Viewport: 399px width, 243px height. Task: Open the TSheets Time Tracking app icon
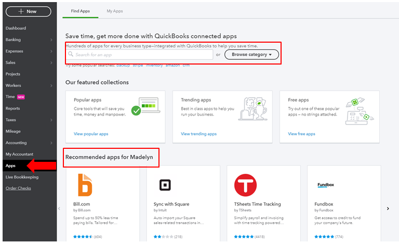coord(245,185)
